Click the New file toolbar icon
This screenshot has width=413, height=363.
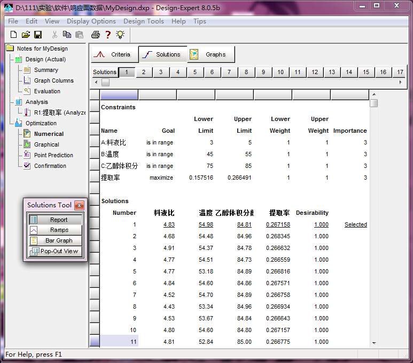coord(14,35)
